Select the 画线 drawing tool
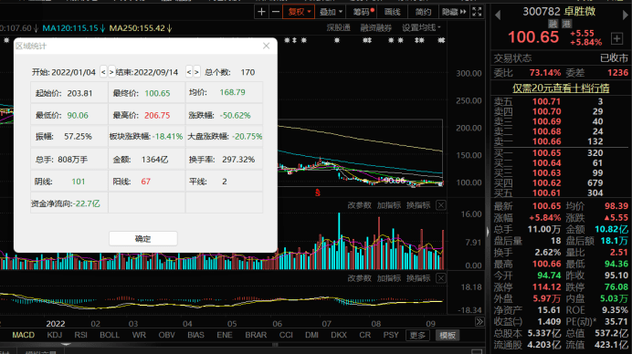This screenshot has width=632, height=354. 392,12
